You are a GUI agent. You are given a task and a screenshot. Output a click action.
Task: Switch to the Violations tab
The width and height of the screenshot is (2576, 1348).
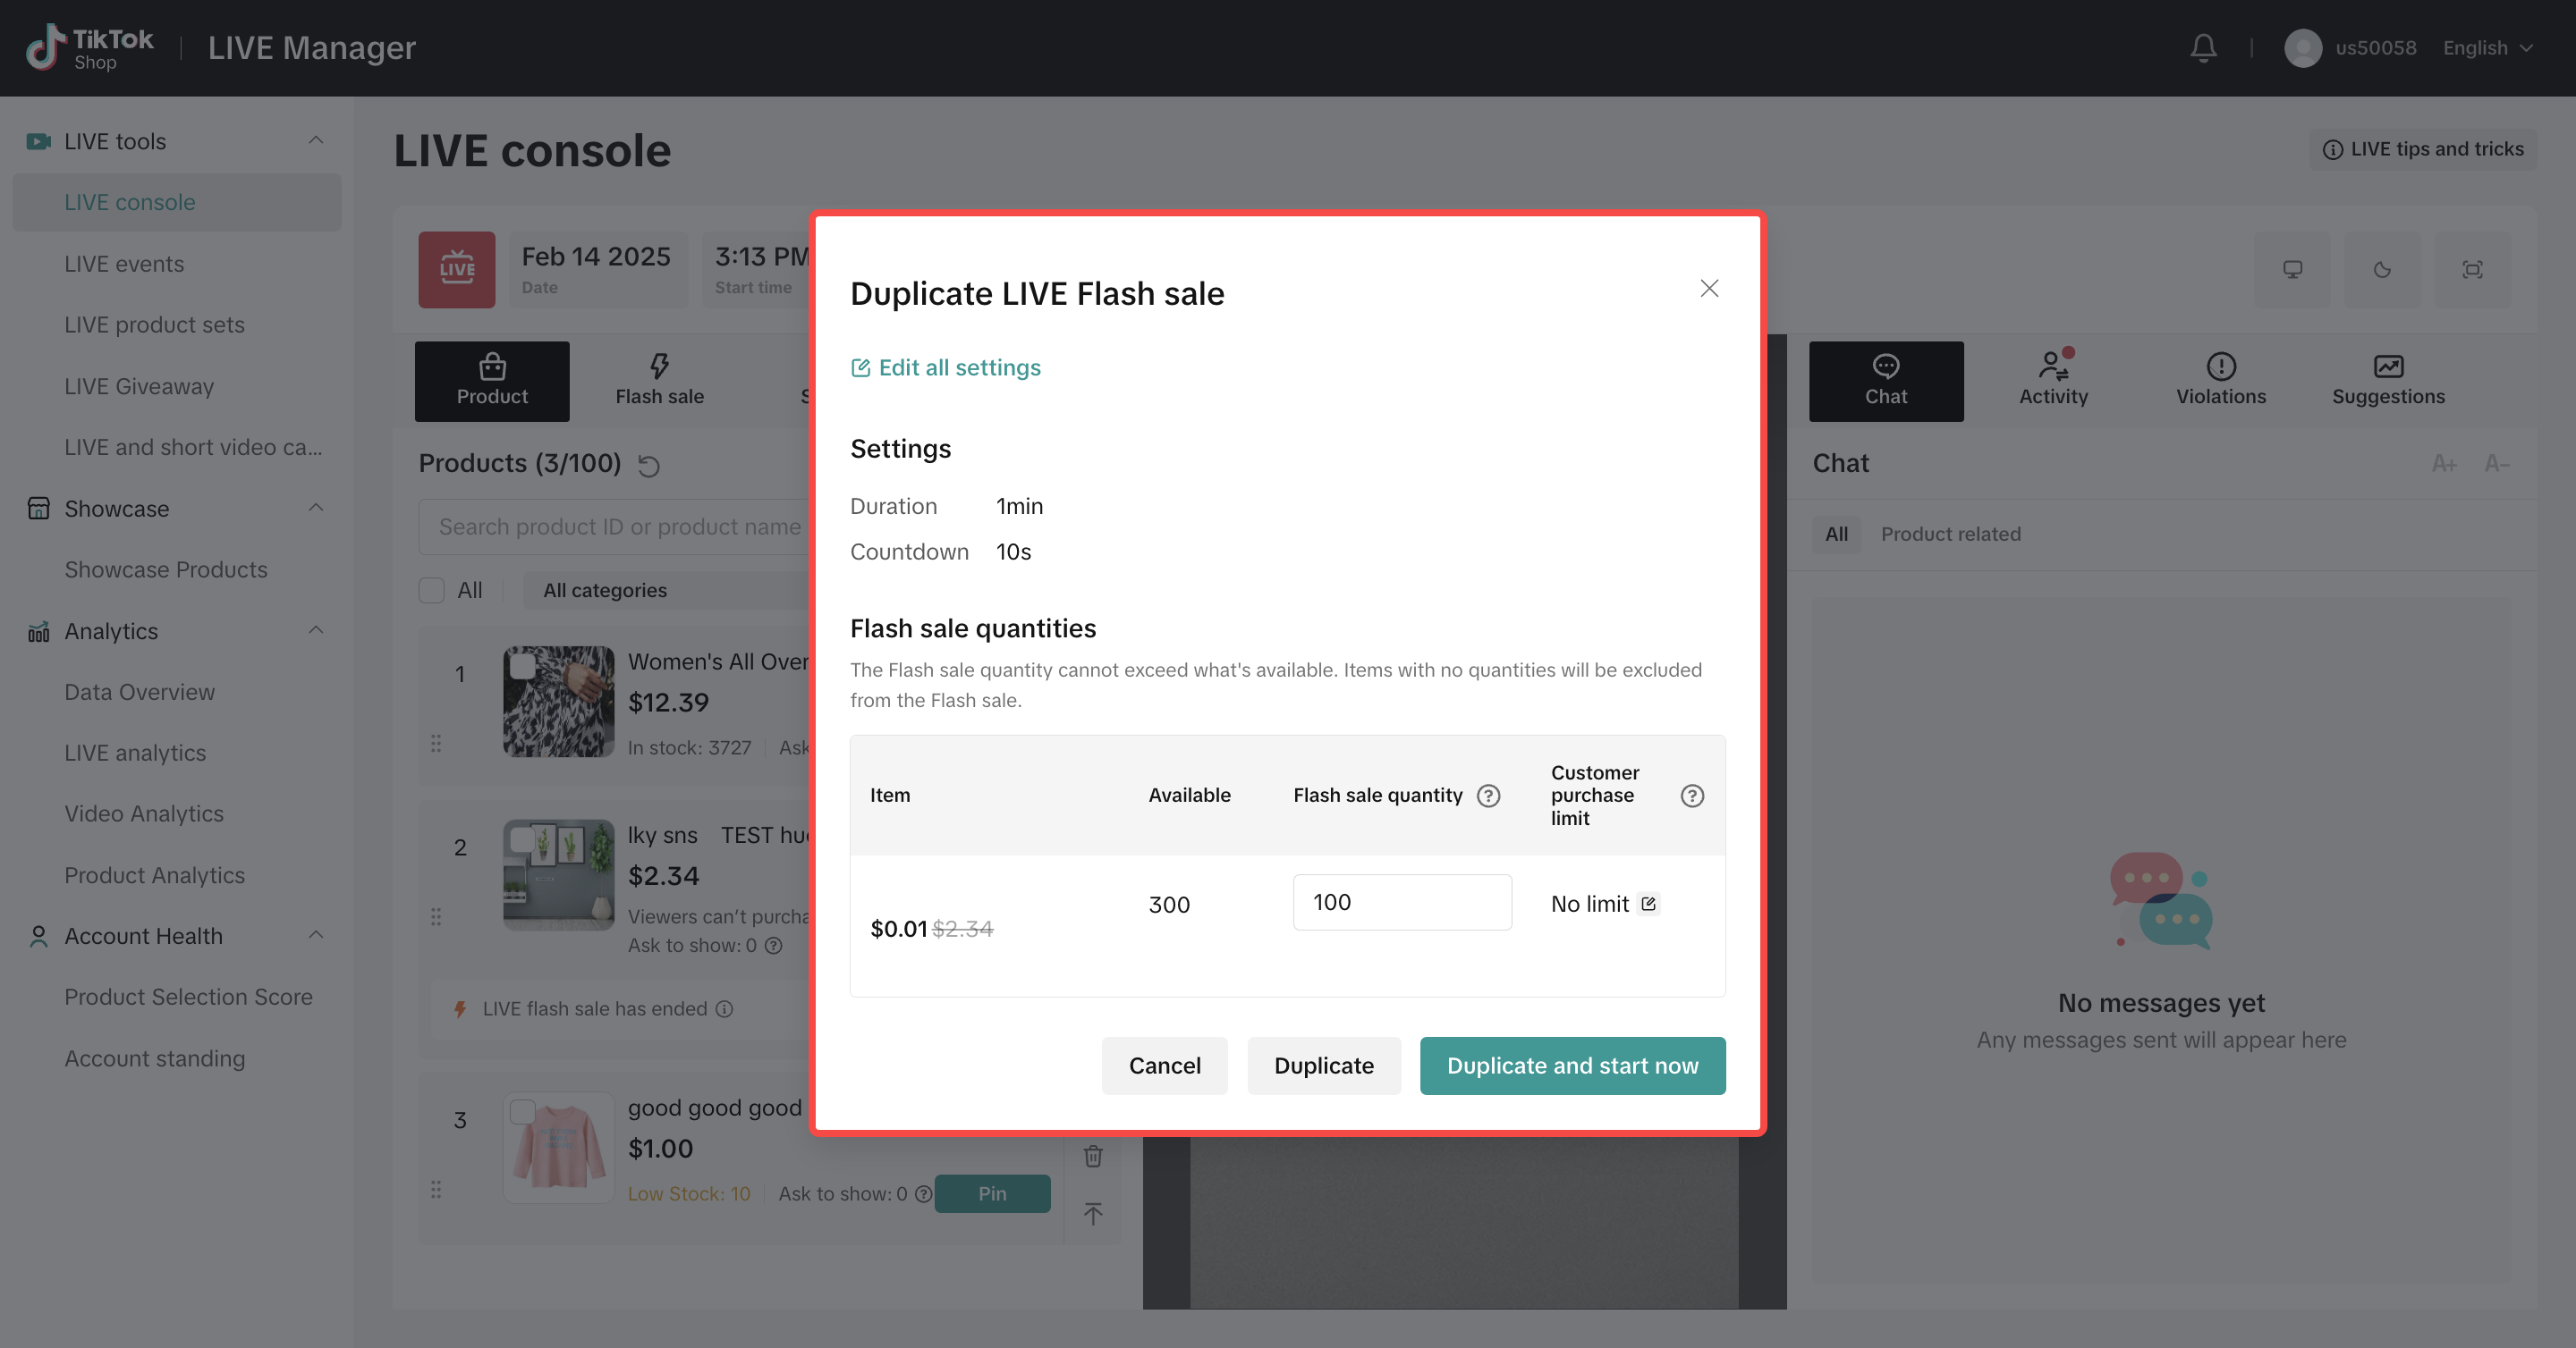click(2220, 381)
